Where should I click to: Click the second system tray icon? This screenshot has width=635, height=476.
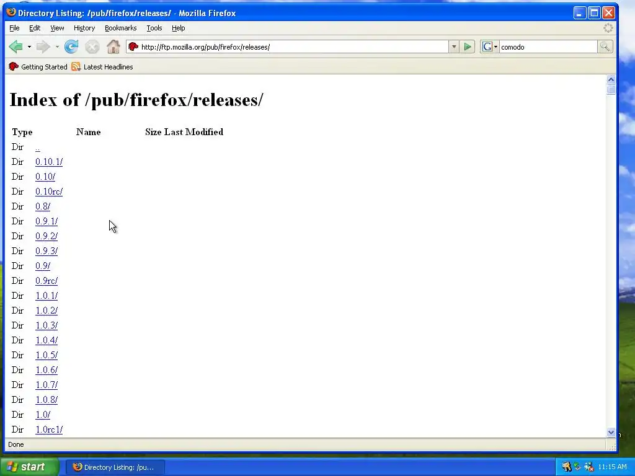(577, 467)
